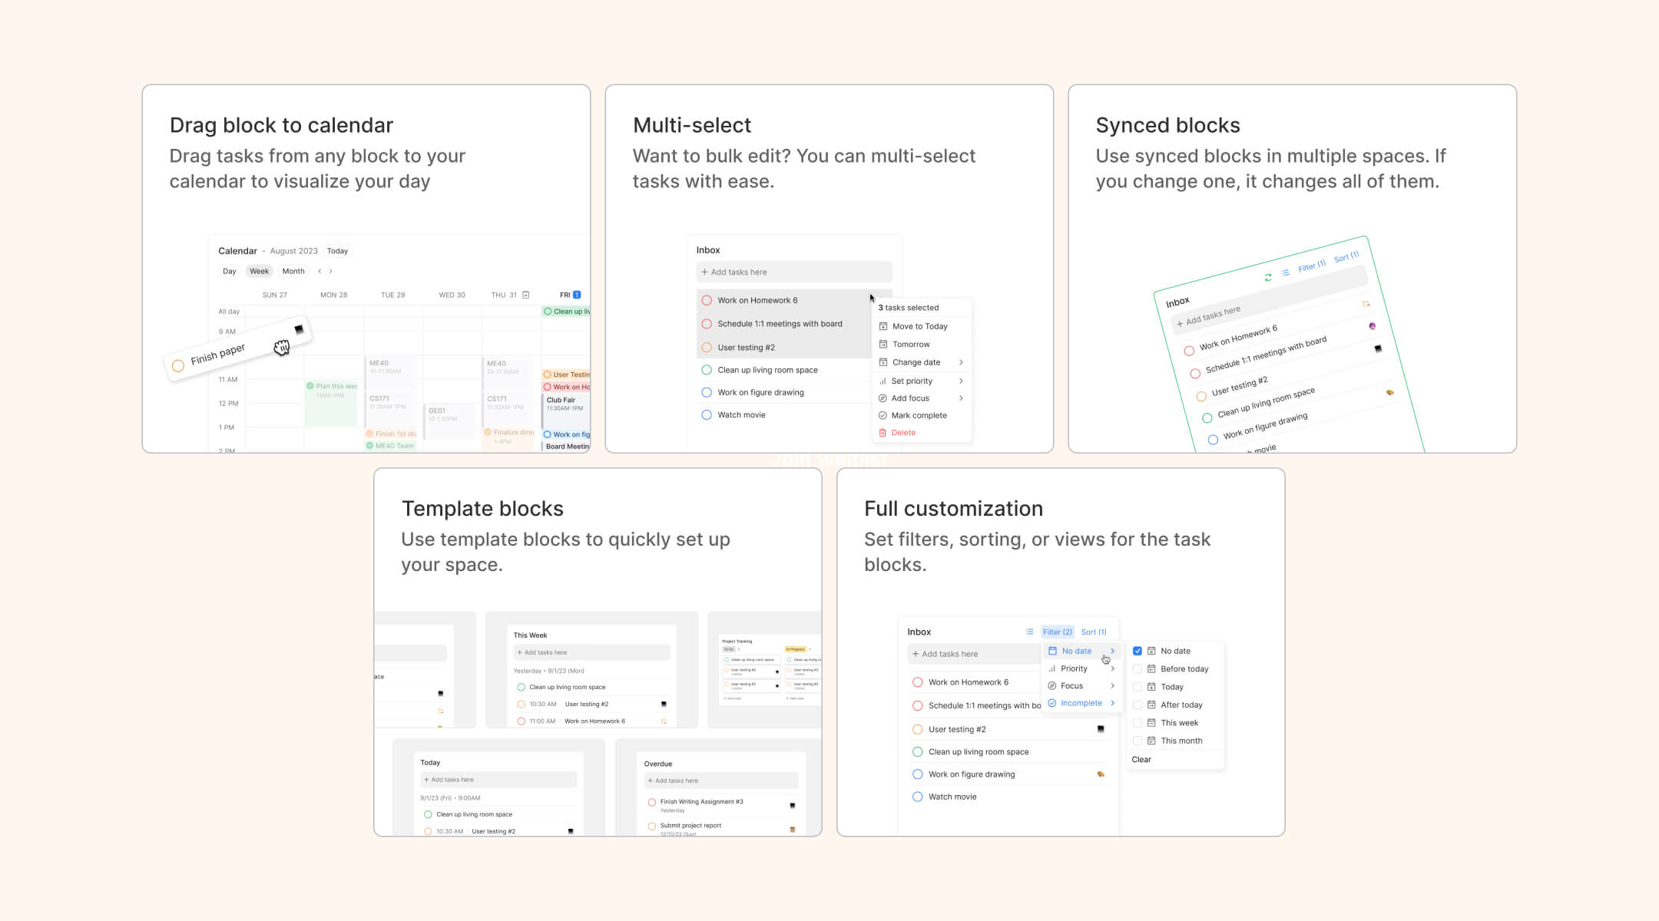Toggle circle checkbox next to Watch movie task

[x=704, y=415]
